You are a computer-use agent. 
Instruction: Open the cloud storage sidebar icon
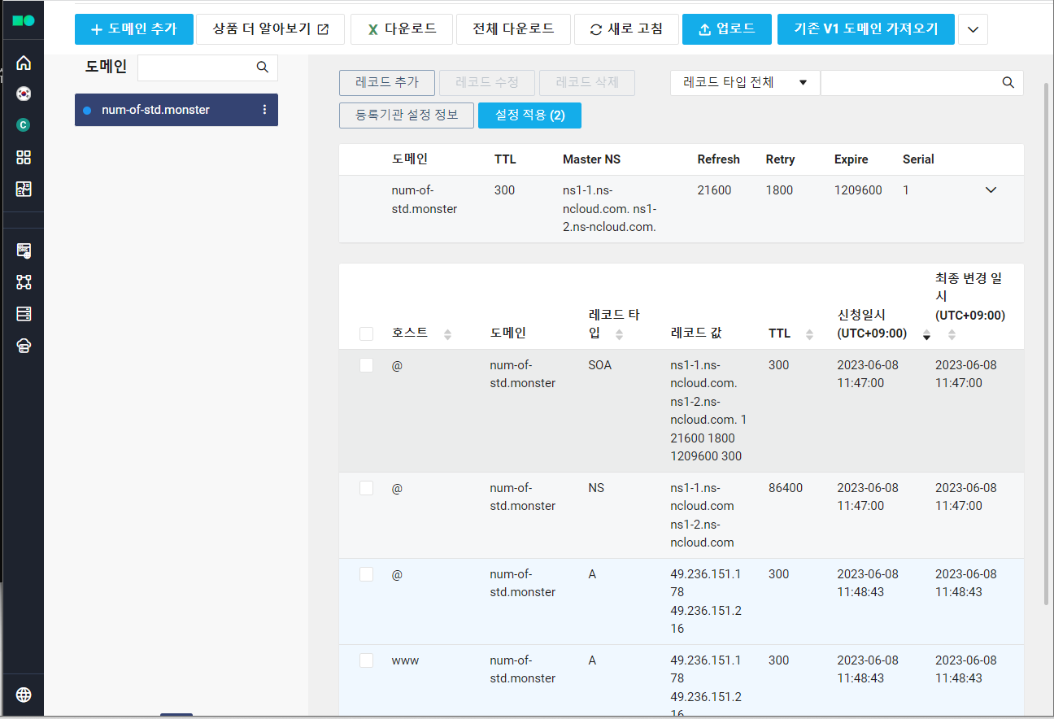pos(24,346)
